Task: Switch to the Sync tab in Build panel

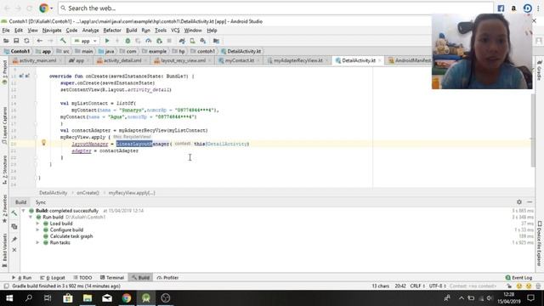Action: 40,202
